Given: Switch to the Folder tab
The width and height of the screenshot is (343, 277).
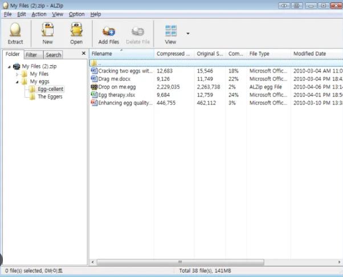Looking at the screenshot, I should [13, 54].
